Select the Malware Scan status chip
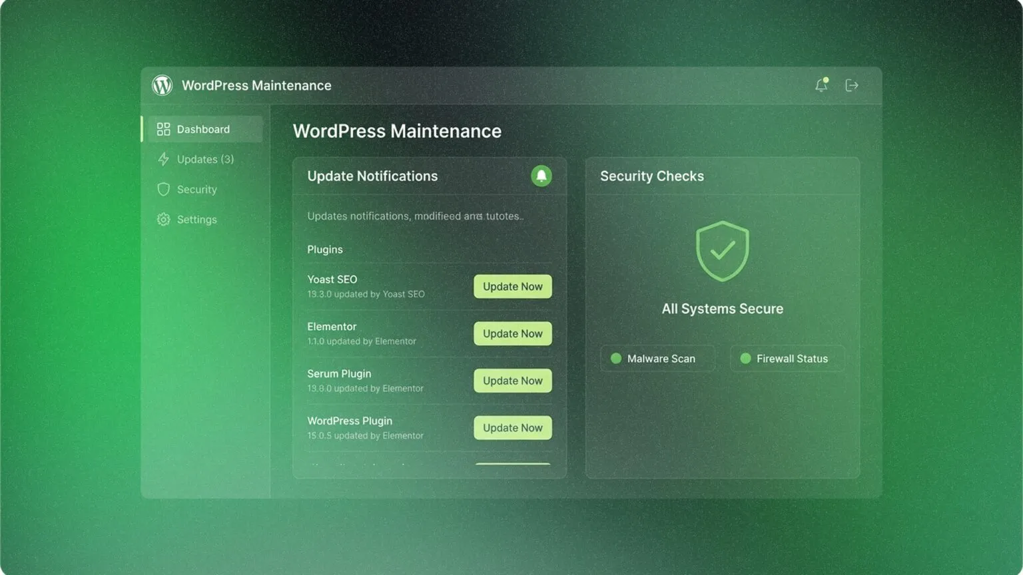Viewport: 1023px width, 575px height. tap(657, 358)
